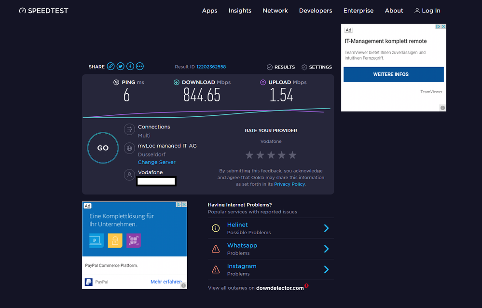Screen dimensions: 482x308
Task: Expand Helinet possible problems arrow
Action: [326, 228]
